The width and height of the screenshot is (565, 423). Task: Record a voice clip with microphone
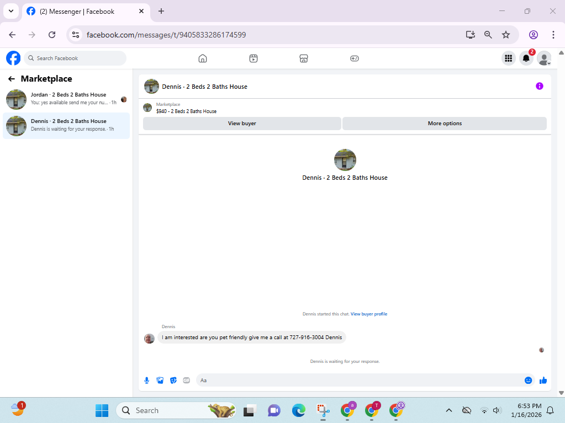tap(147, 380)
